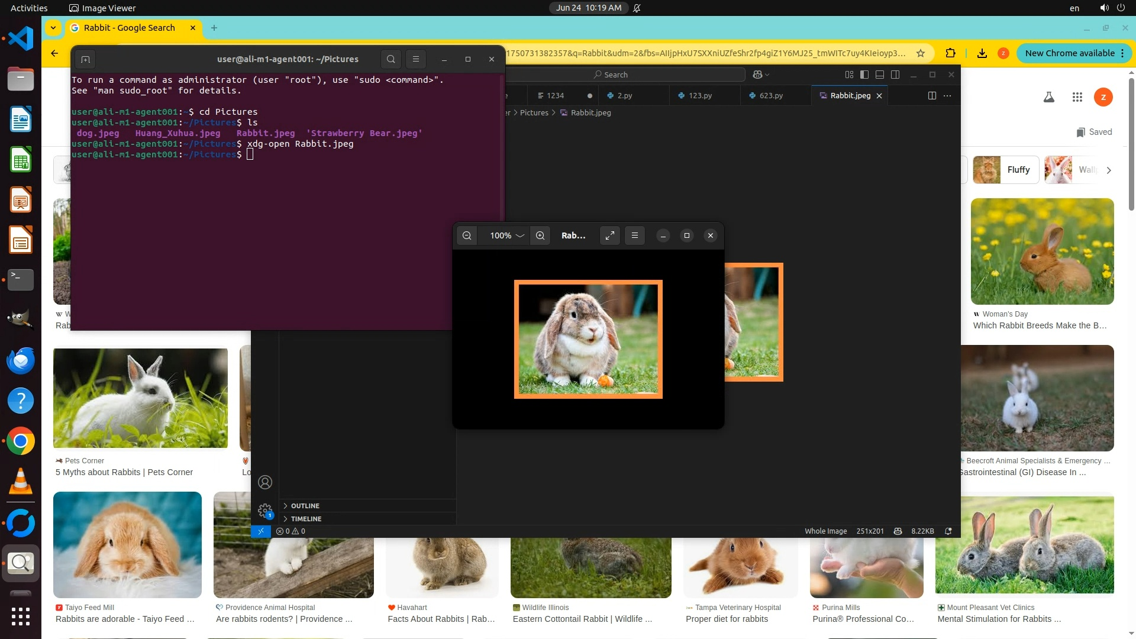The width and height of the screenshot is (1136, 639).
Task: Zoom out in the image viewer
Action: coord(467,235)
